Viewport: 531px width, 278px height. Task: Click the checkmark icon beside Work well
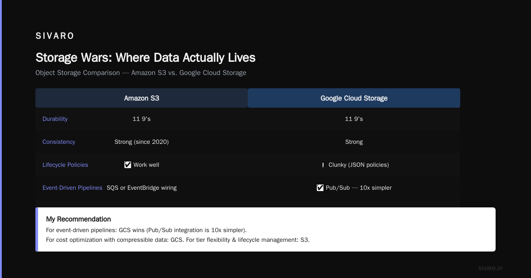pyautogui.click(x=127, y=165)
